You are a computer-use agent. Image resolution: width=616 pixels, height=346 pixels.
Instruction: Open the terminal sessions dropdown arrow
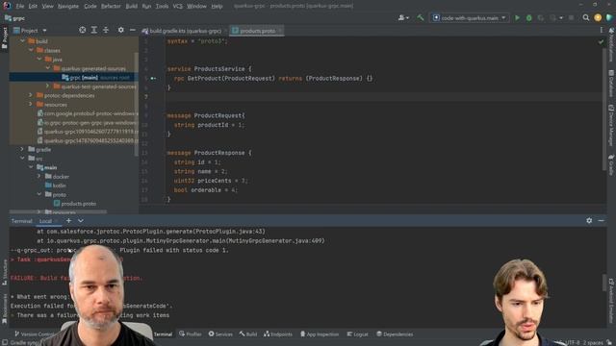click(x=81, y=221)
